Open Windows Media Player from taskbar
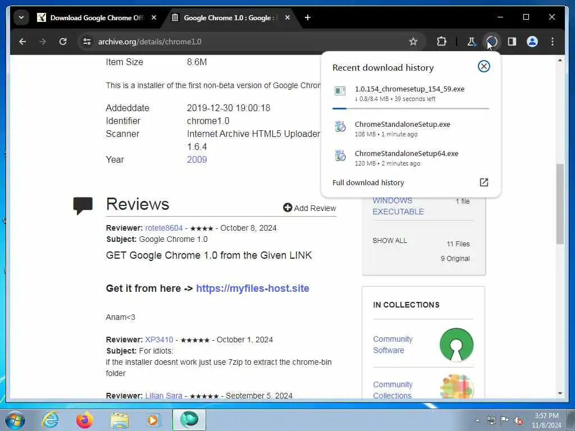Viewport: 575px width, 431px height. (154, 420)
